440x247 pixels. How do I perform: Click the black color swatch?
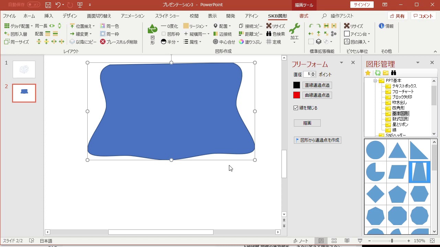[x=297, y=85]
